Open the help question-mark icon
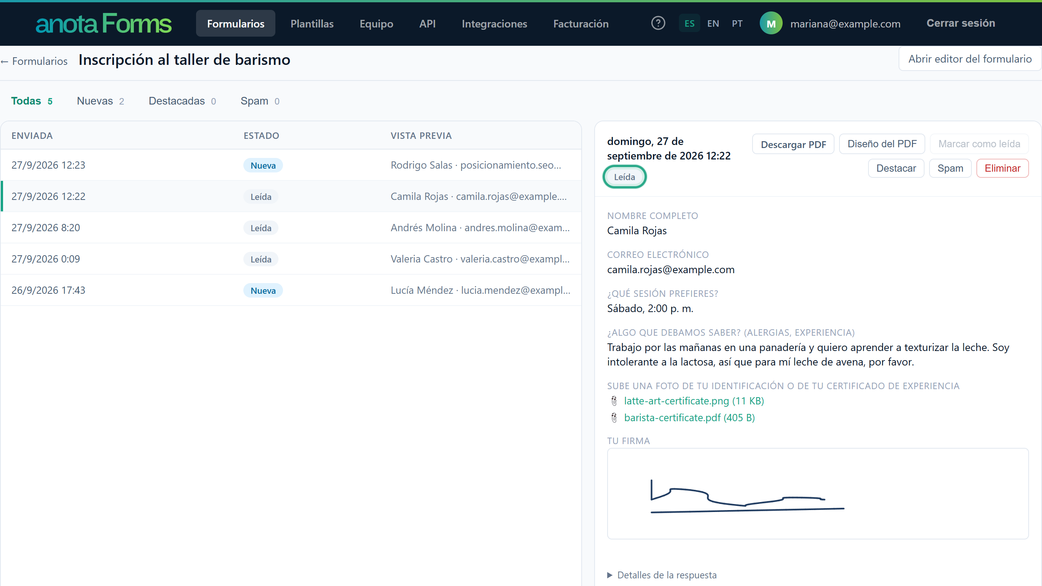The image size is (1042, 586). click(658, 23)
